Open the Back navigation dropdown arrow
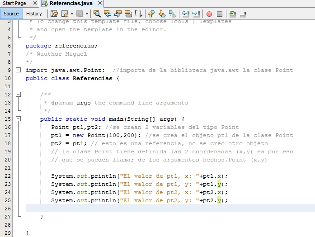This screenshot has height=237, width=315. pyautogui.click(x=71, y=14)
